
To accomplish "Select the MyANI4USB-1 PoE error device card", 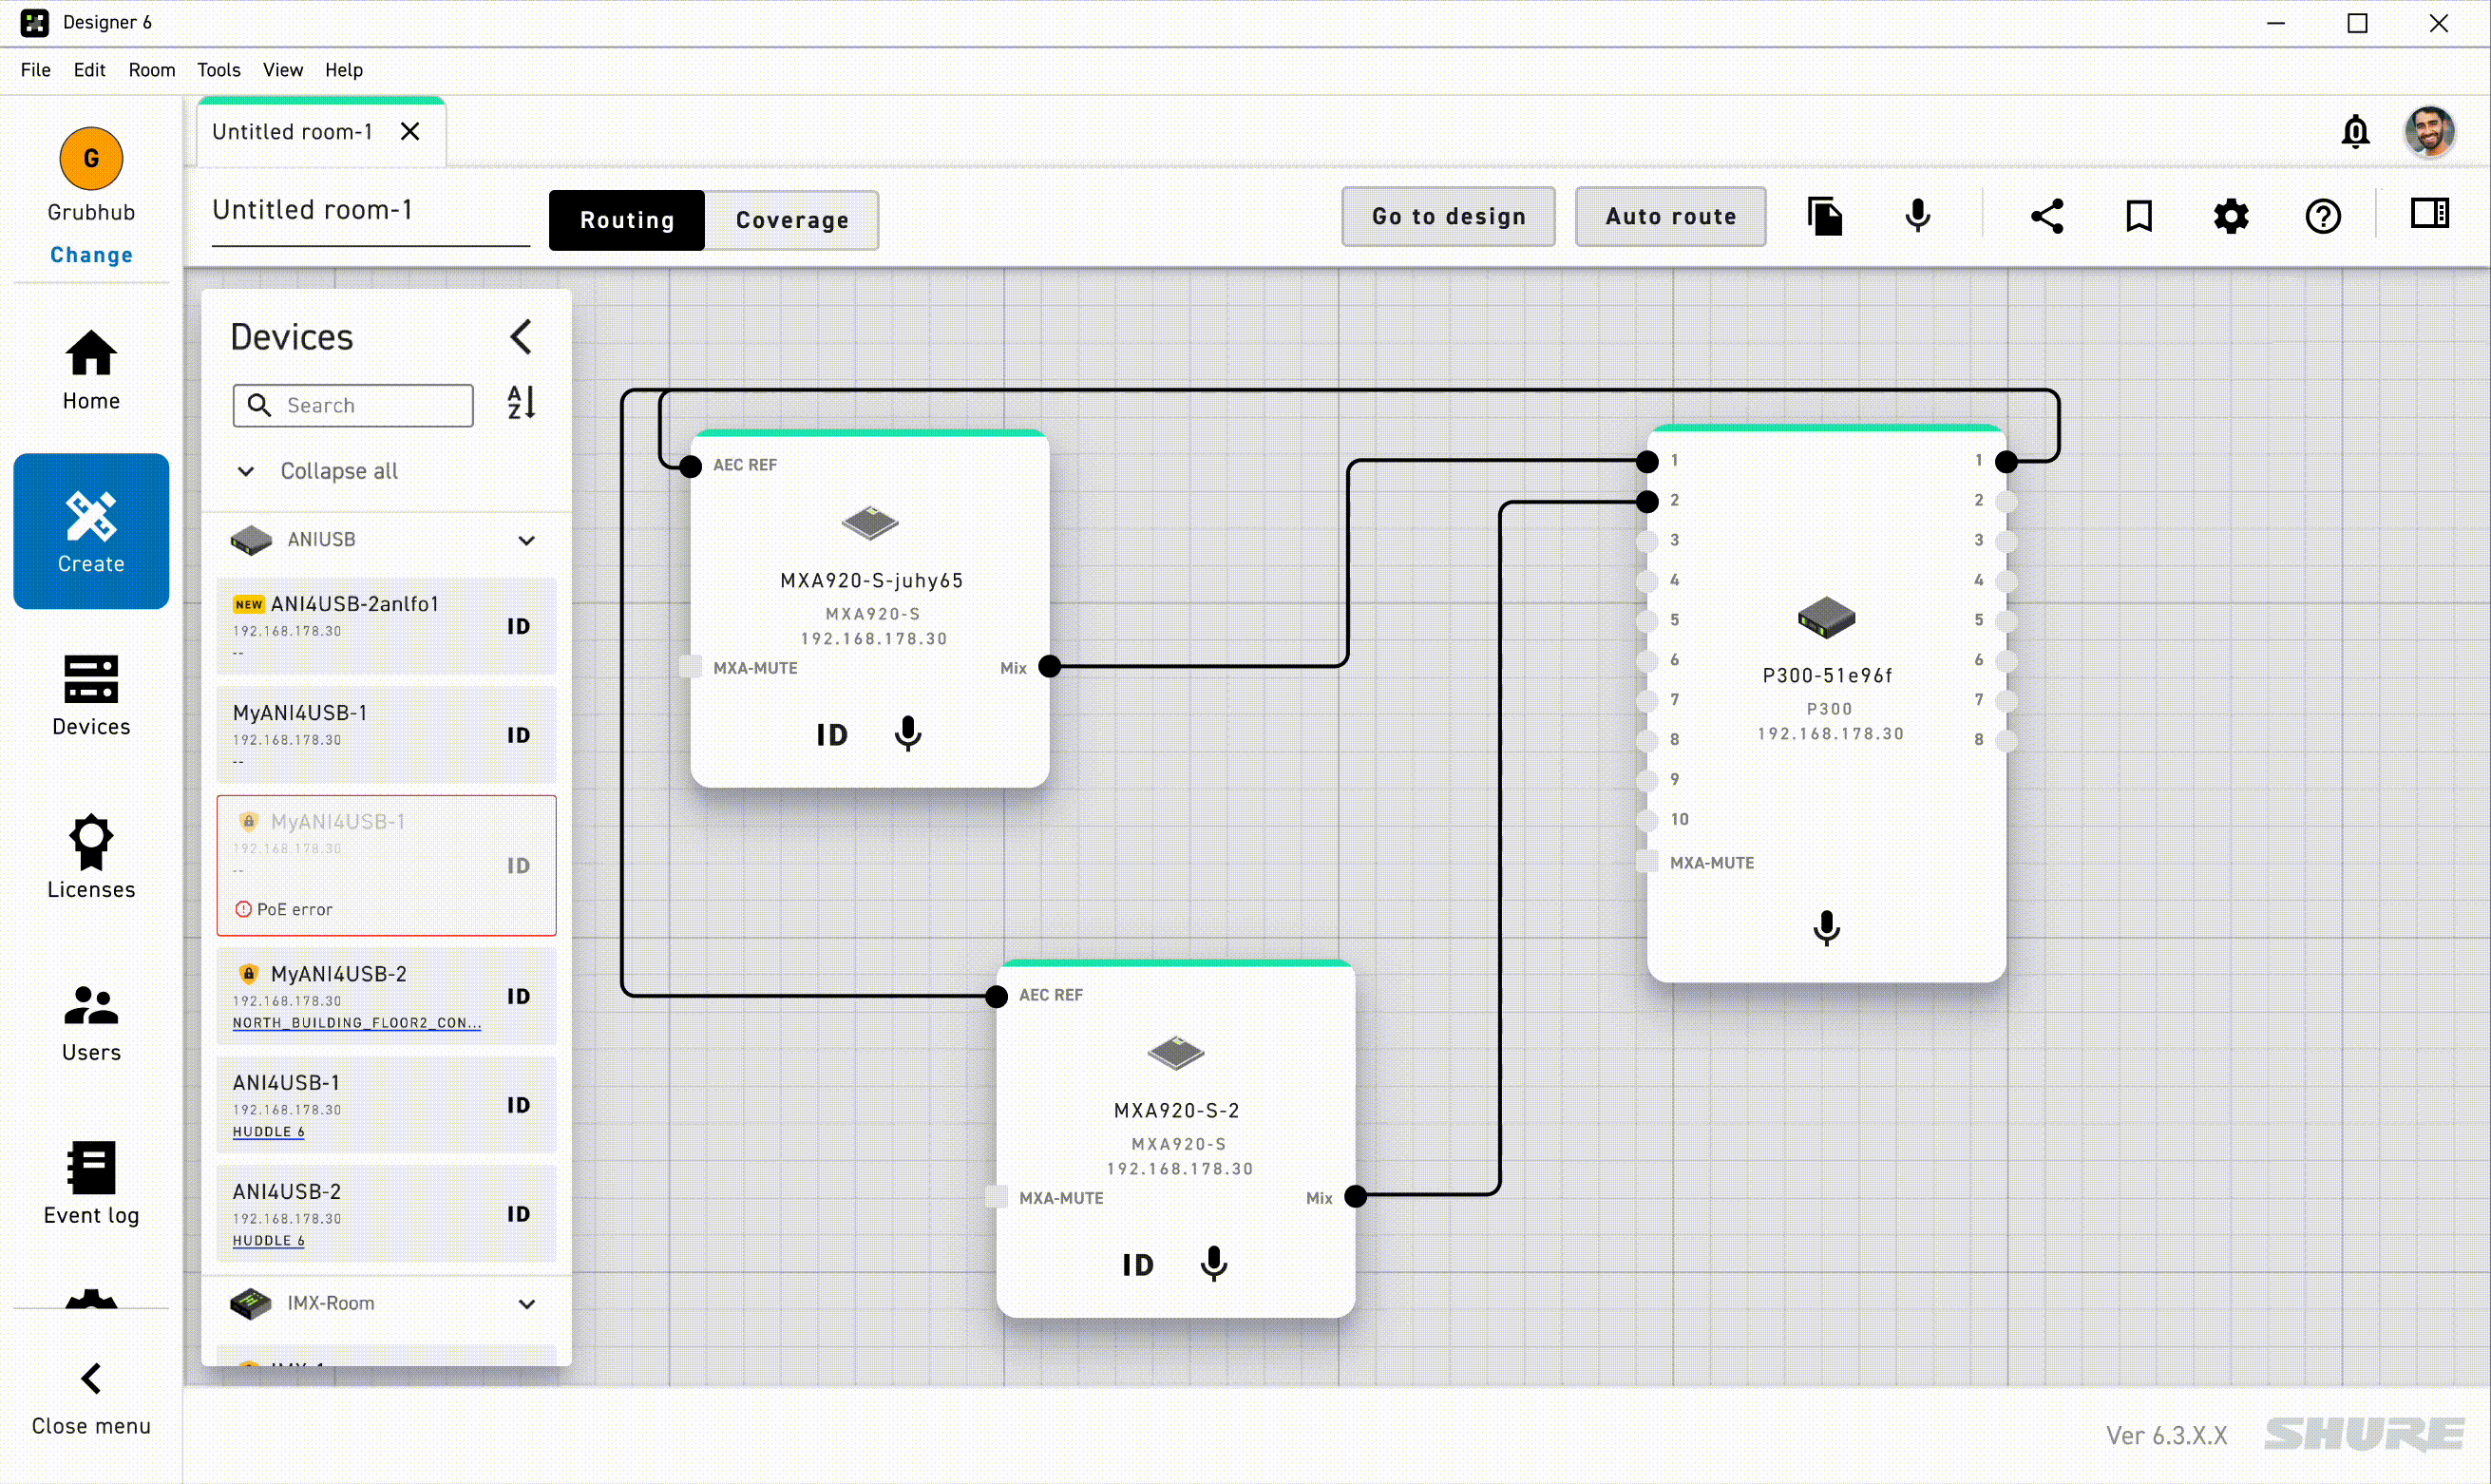I will (x=387, y=866).
